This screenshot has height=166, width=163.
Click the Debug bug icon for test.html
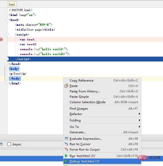(x=66, y=161)
